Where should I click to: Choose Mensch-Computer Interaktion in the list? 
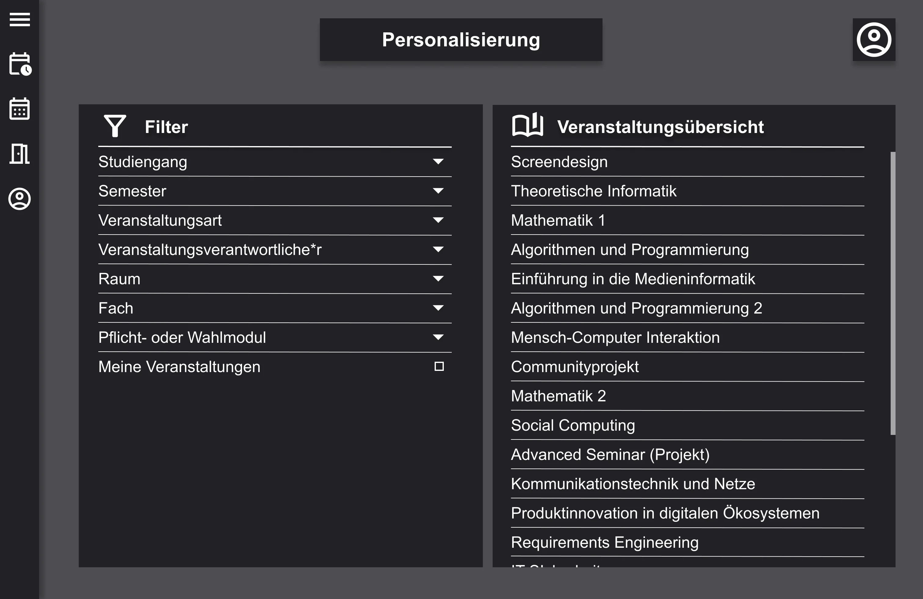(615, 337)
